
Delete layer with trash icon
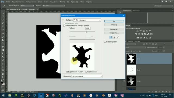(169, 92)
